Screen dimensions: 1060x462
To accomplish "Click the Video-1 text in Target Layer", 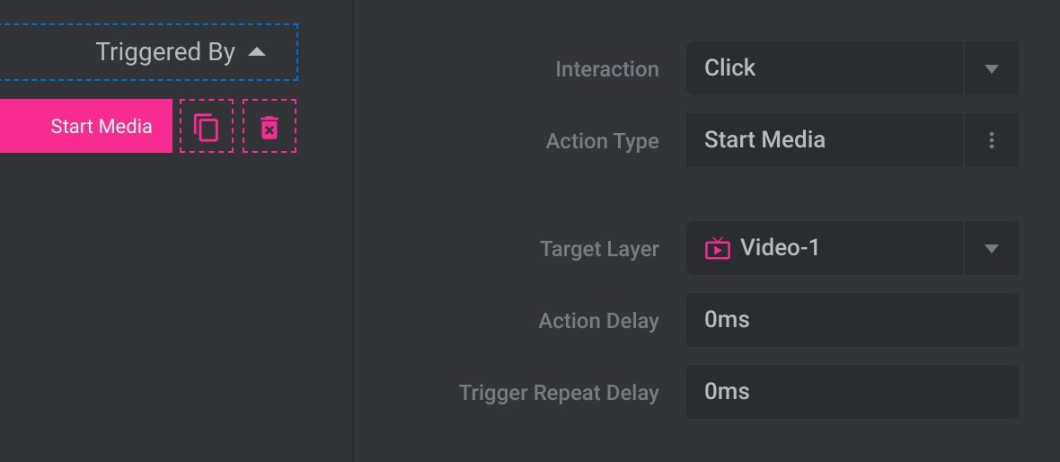I will pos(780,247).
